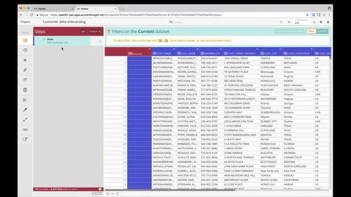The height and width of the screenshot is (197, 351).
Task: Click the Customer data onboarding title
Action: tap(64, 22)
